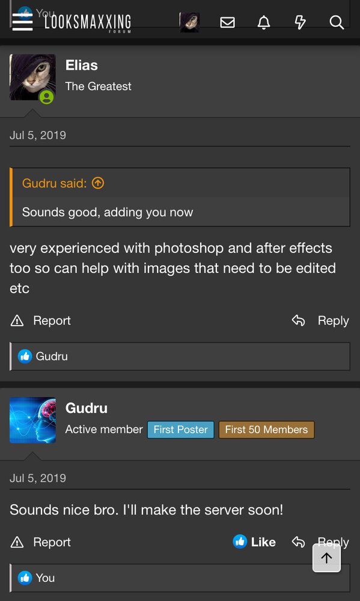Open account menu via header avatar
The image size is (360, 601).
[189, 22]
